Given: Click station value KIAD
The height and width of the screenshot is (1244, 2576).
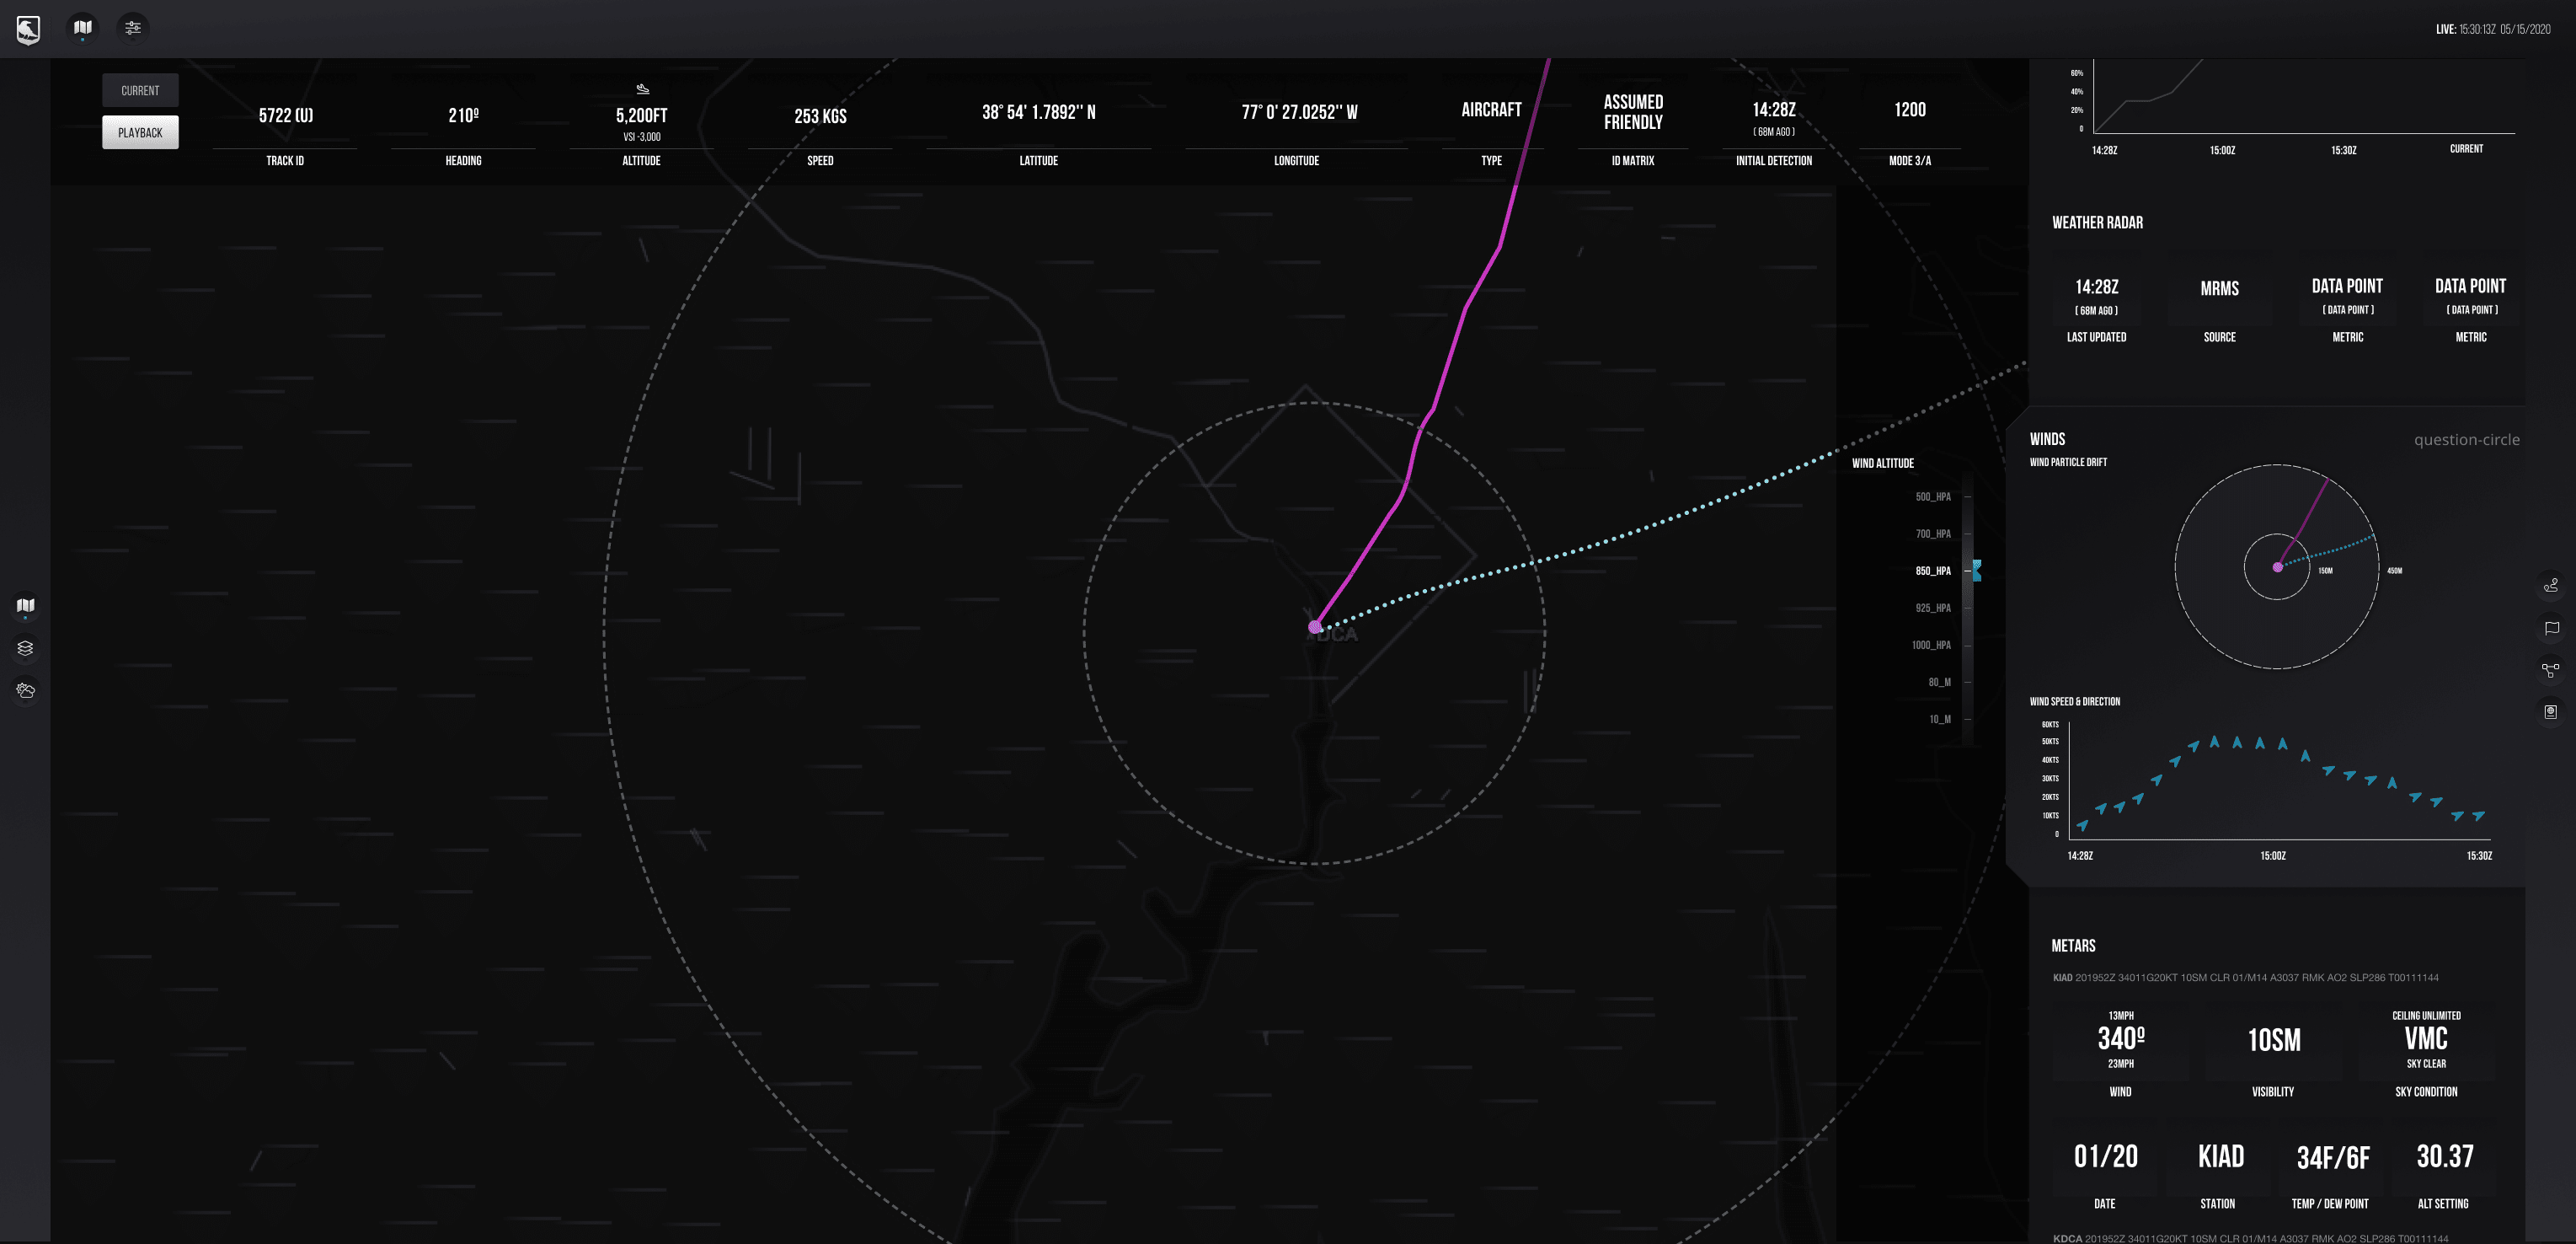Looking at the screenshot, I should coord(2220,1156).
